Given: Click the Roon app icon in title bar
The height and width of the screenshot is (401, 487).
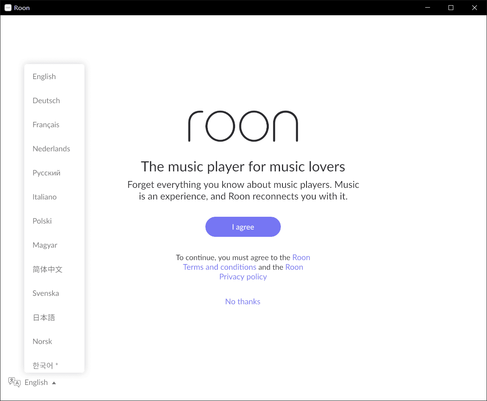Looking at the screenshot, I should [8, 8].
